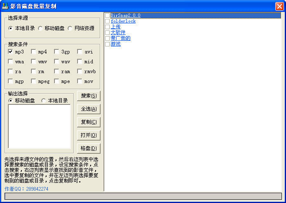Open the 上传 folder link

click(x=116, y=27)
